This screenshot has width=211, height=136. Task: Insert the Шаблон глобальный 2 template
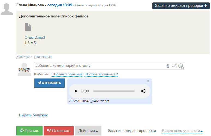click(101, 74)
